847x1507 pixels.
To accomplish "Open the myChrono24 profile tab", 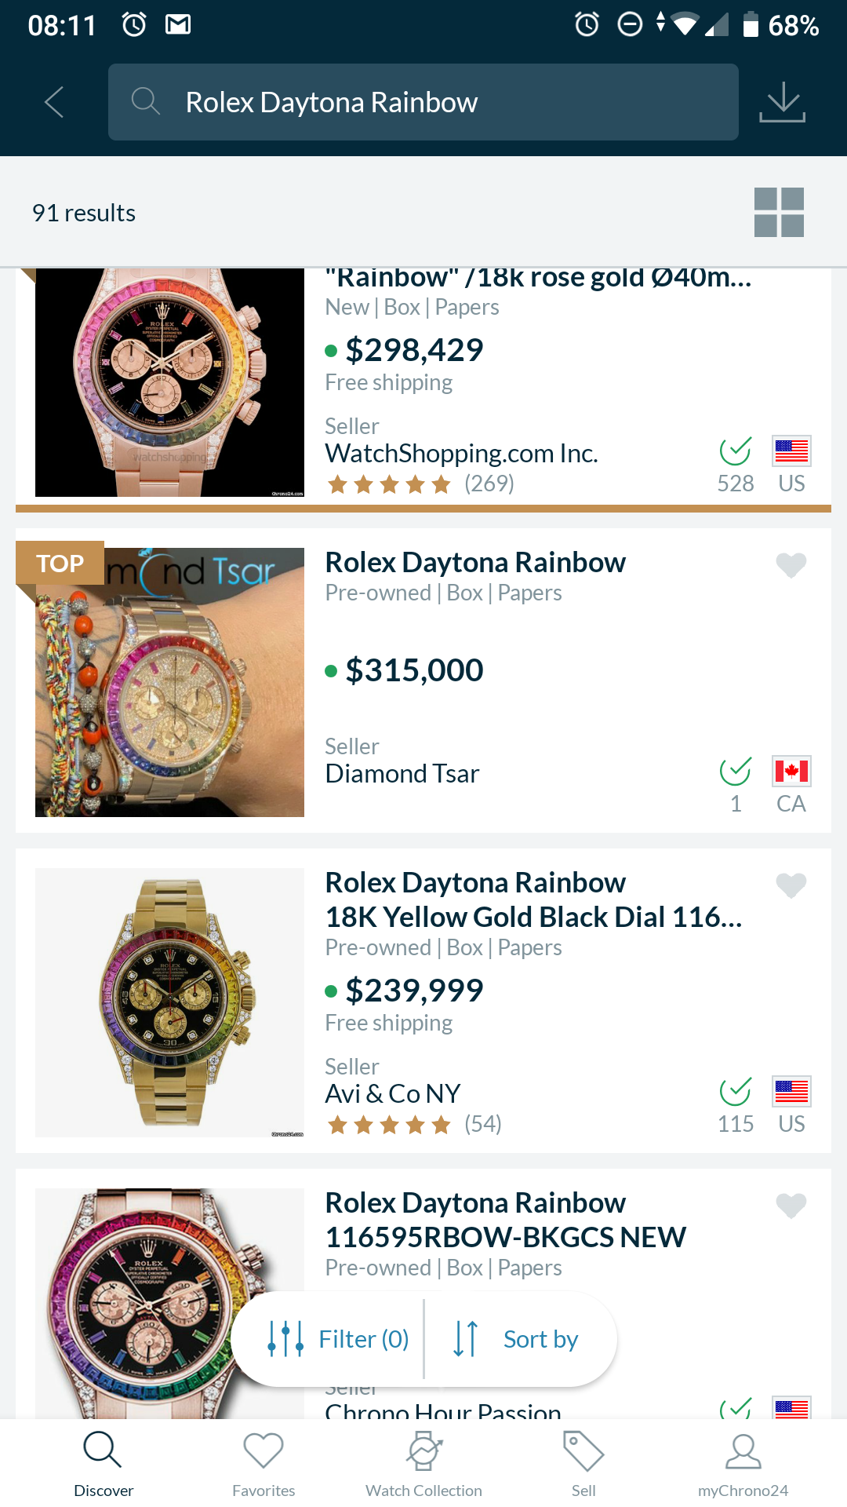I will click(x=743, y=1463).
